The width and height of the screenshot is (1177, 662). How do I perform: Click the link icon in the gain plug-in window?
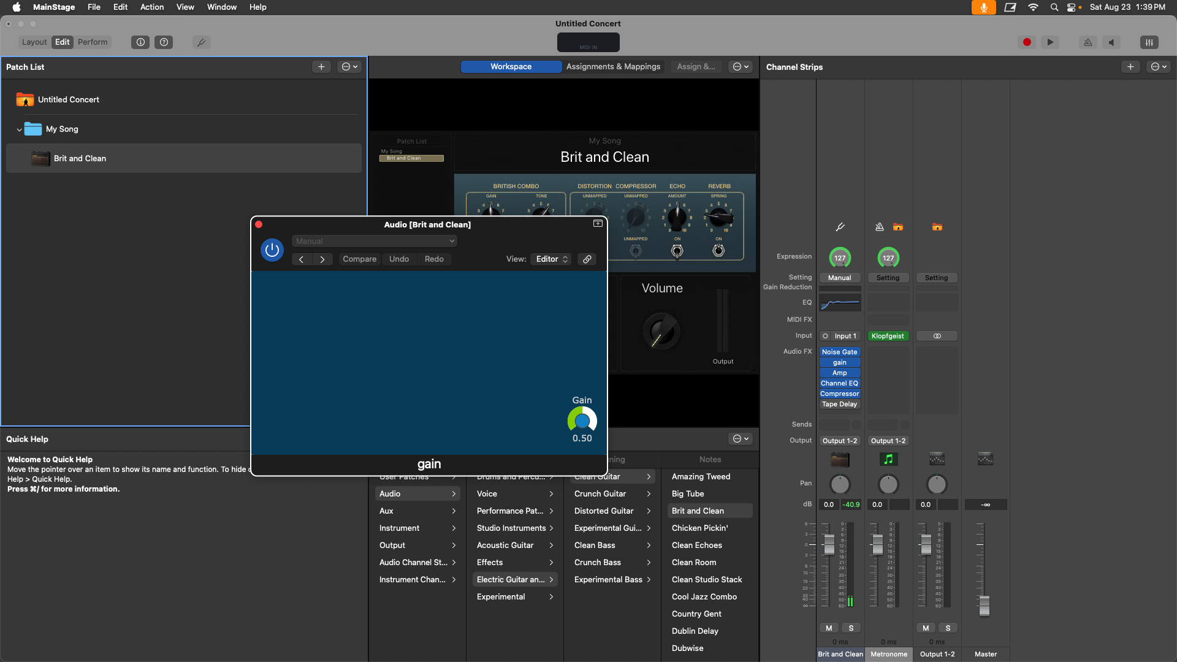click(587, 259)
